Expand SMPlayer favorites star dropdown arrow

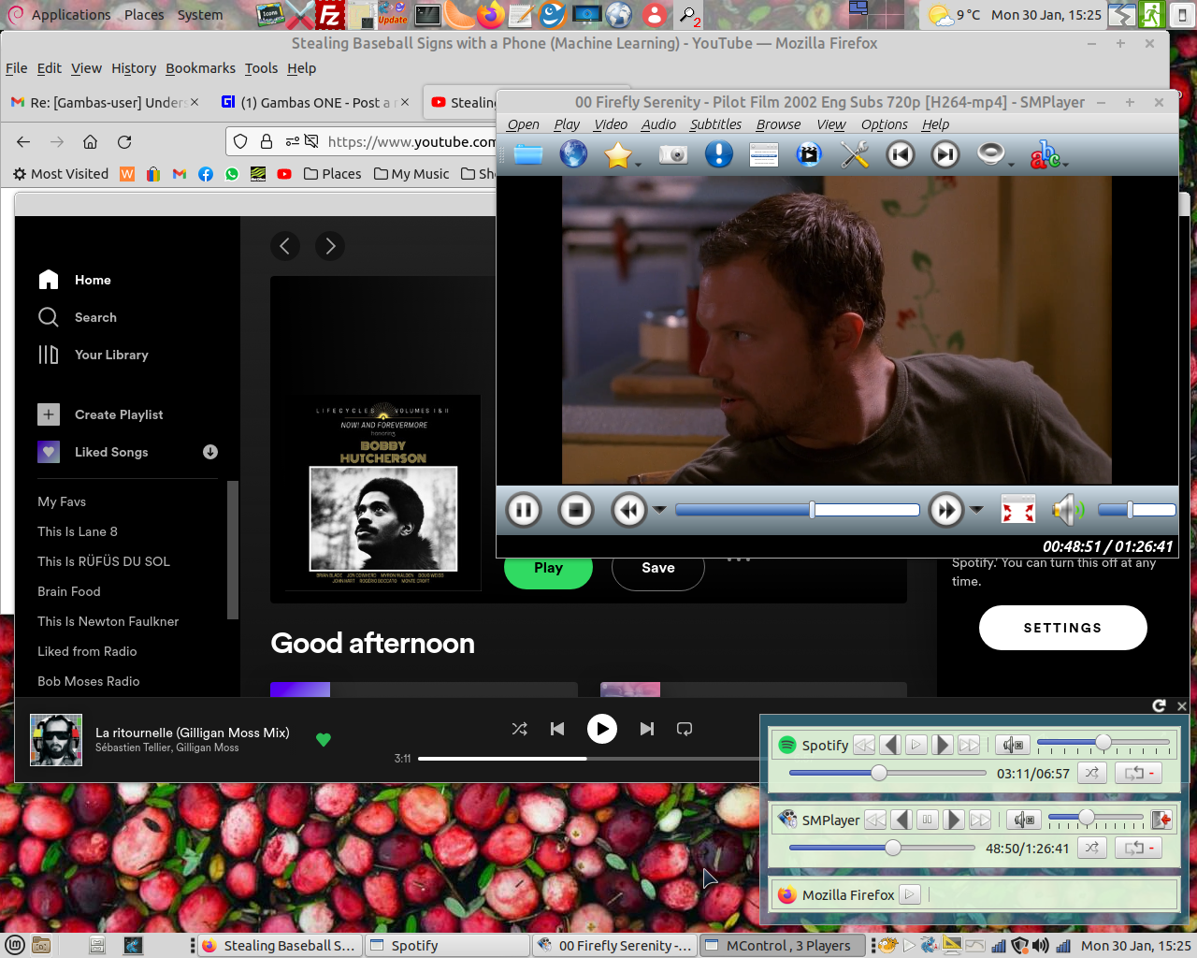[639, 165]
